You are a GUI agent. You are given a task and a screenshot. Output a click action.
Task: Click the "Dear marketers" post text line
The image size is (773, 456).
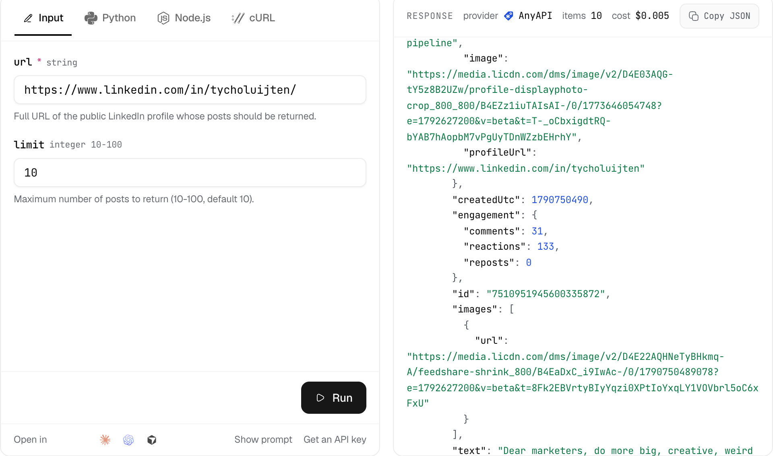[x=625, y=451]
